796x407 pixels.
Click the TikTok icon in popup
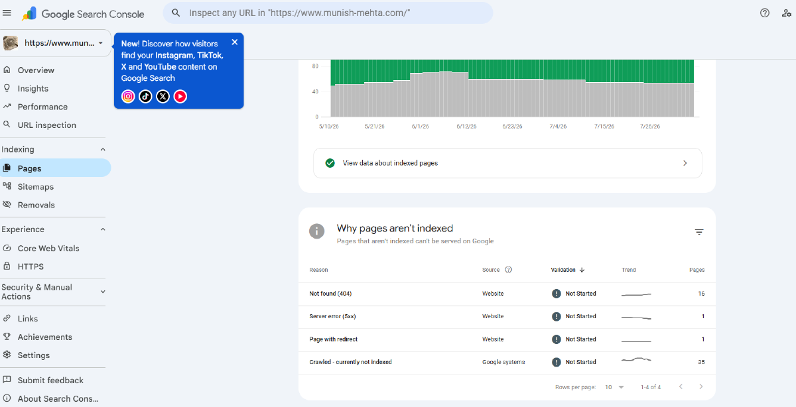click(145, 96)
